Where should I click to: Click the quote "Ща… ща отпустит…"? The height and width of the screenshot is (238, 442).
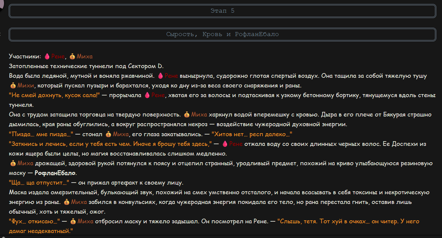[39, 183]
